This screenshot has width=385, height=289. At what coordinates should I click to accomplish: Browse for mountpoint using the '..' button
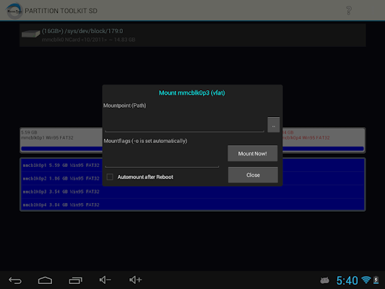click(x=274, y=125)
